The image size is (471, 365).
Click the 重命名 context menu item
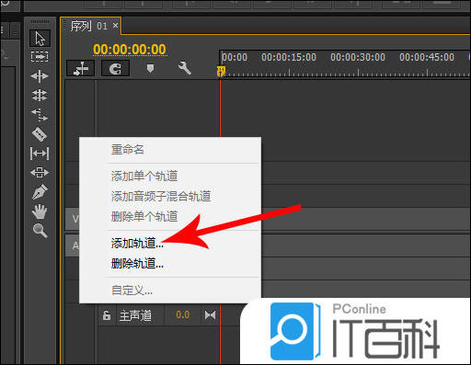128,150
